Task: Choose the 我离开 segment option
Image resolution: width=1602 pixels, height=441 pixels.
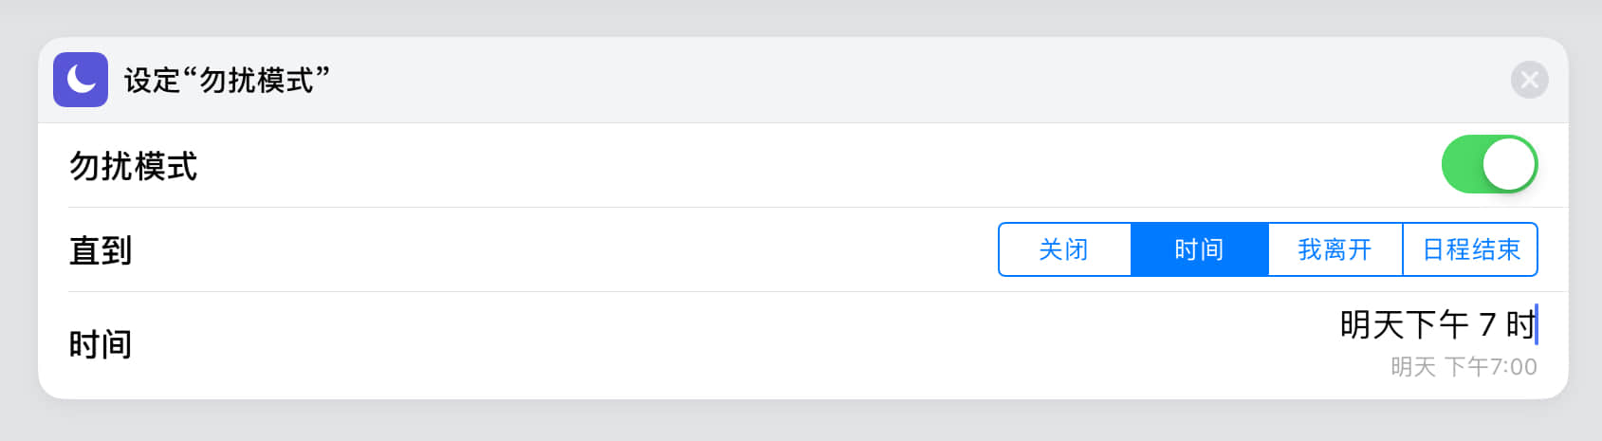Action: click(1335, 249)
